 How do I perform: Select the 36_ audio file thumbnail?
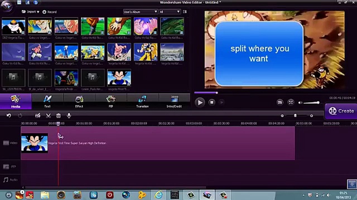(13, 78)
